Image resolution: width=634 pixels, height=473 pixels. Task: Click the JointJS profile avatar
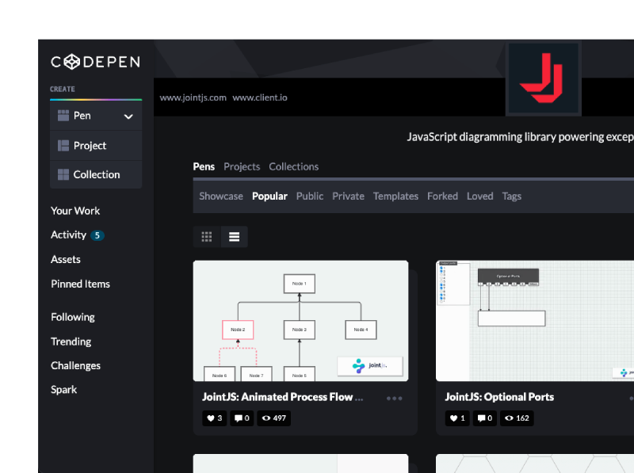[x=543, y=77]
